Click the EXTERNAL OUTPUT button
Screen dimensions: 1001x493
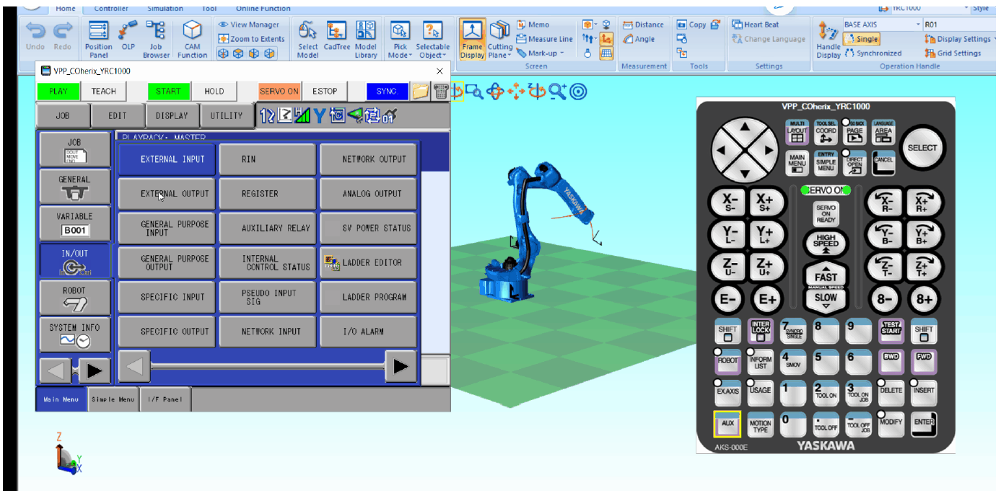[x=167, y=194]
